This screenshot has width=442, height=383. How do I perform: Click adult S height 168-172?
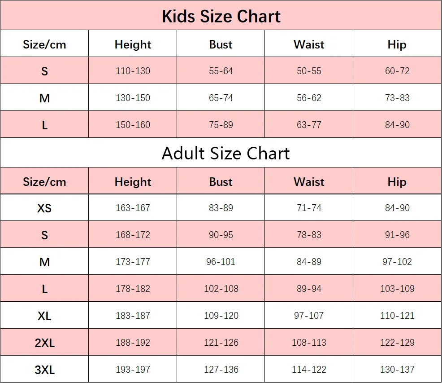point(133,235)
